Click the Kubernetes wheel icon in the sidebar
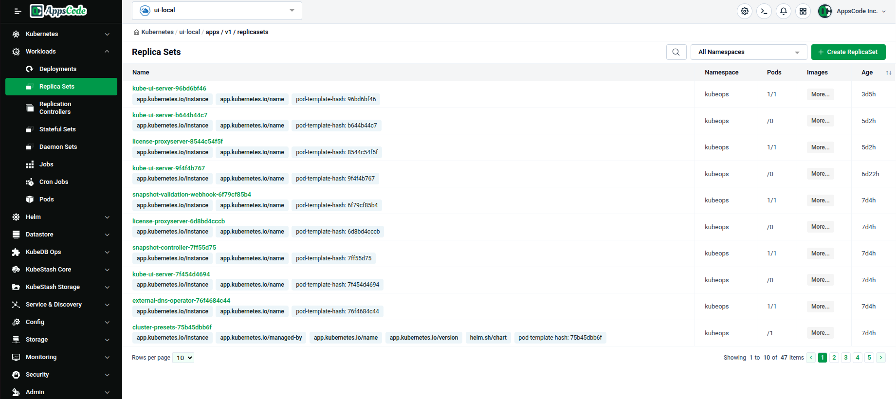The image size is (896, 399). [16, 34]
